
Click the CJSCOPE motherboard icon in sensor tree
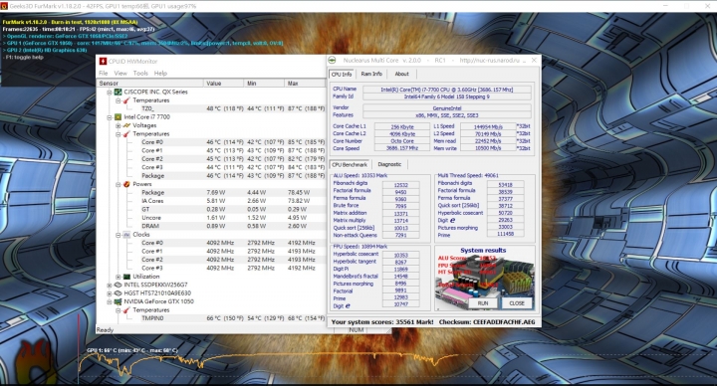(118, 92)
